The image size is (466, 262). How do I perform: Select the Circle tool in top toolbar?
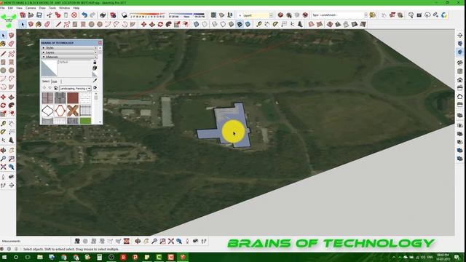point(92,24)
